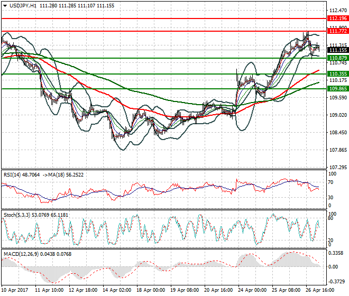This screenshot has width=349, height=296.
Task: Select the 112.470 price scale value
Action: [338, 10]
